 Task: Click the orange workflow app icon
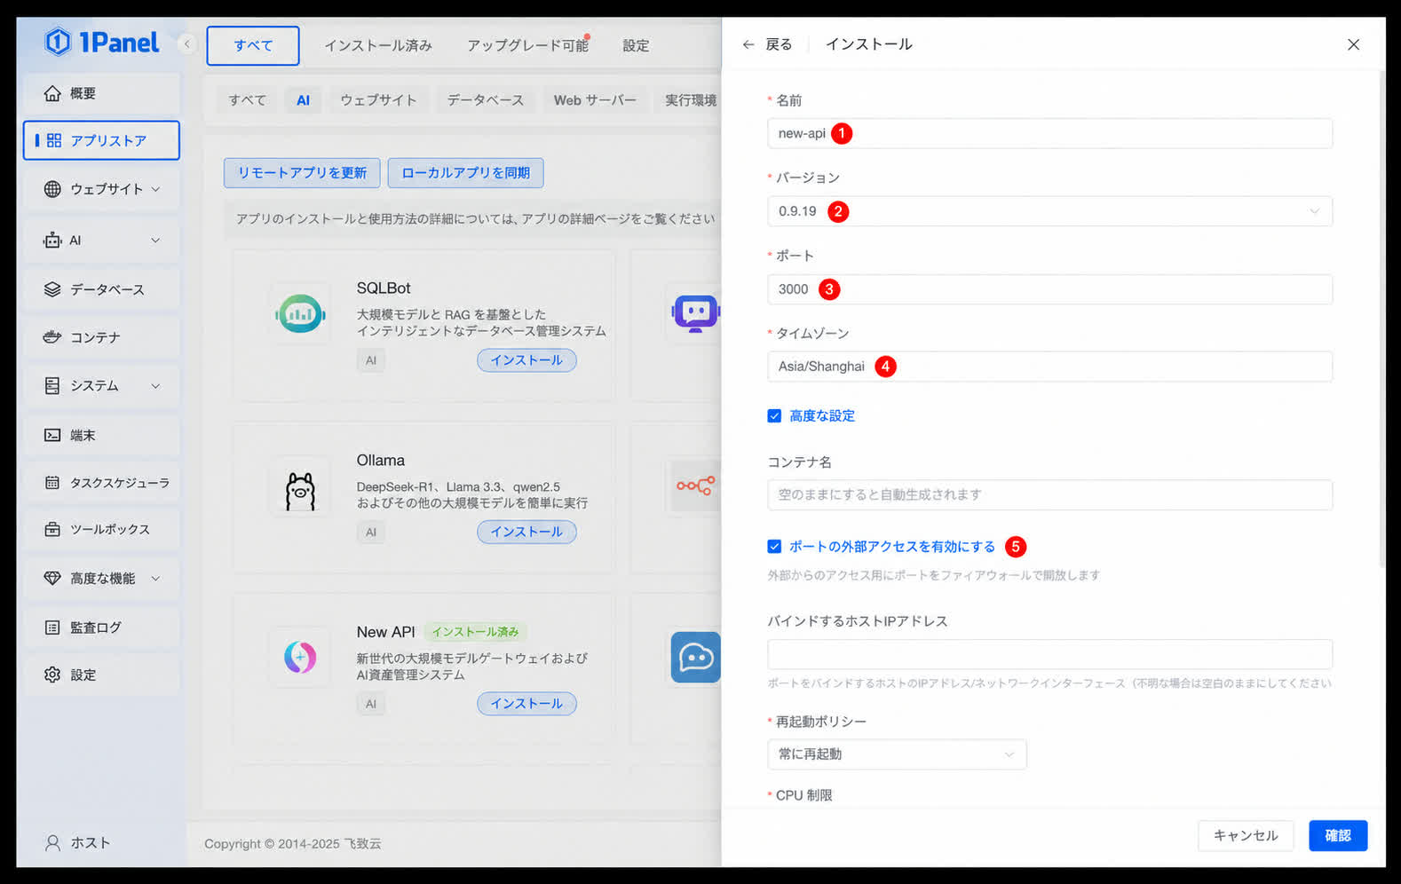(x=695, y=485)
